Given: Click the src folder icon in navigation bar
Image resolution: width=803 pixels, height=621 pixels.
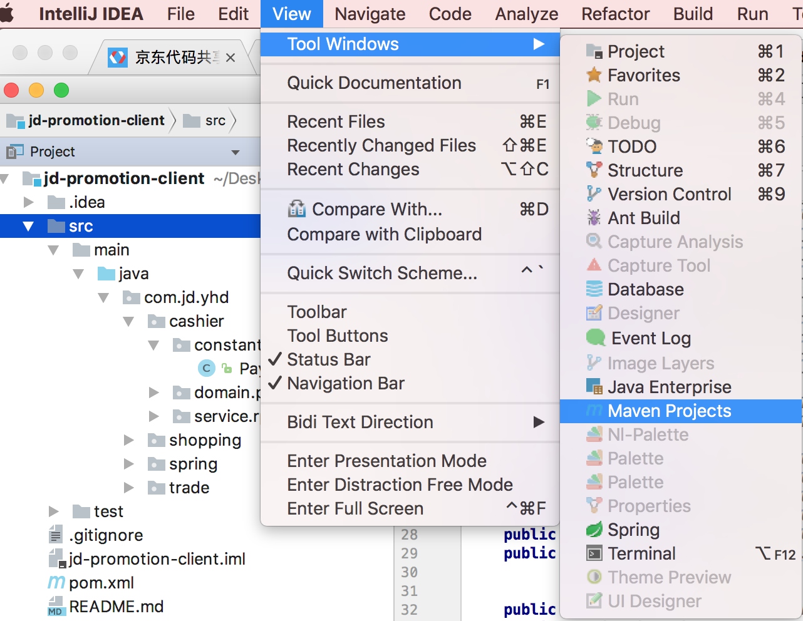Looking at the screenshot, I should coord(192,121).
